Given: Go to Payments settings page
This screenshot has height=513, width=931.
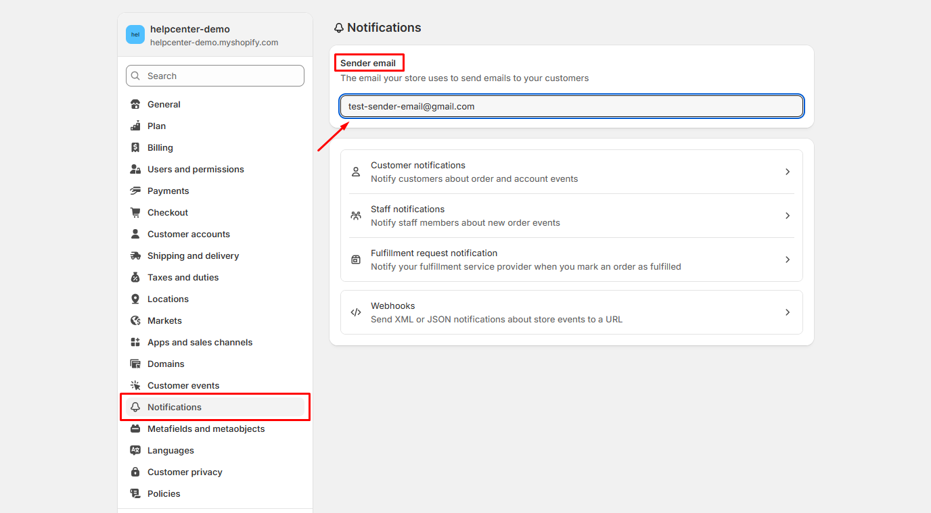Looking at the screenshot, I should point(168,191).
